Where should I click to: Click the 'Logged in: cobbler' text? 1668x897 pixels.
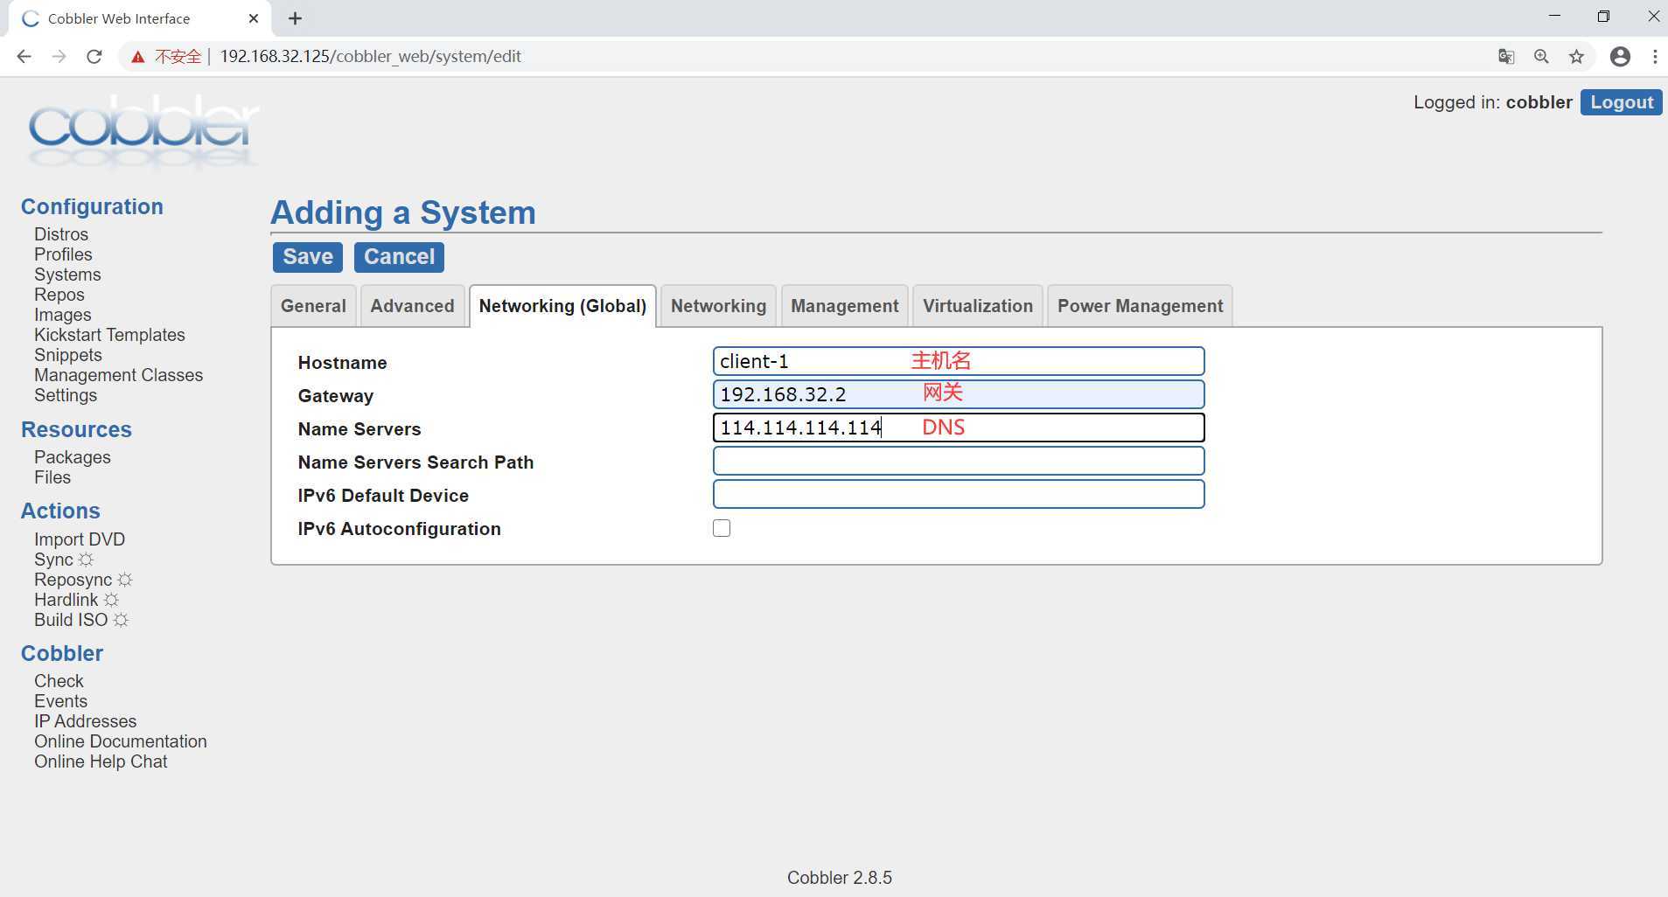point(1493,102)
